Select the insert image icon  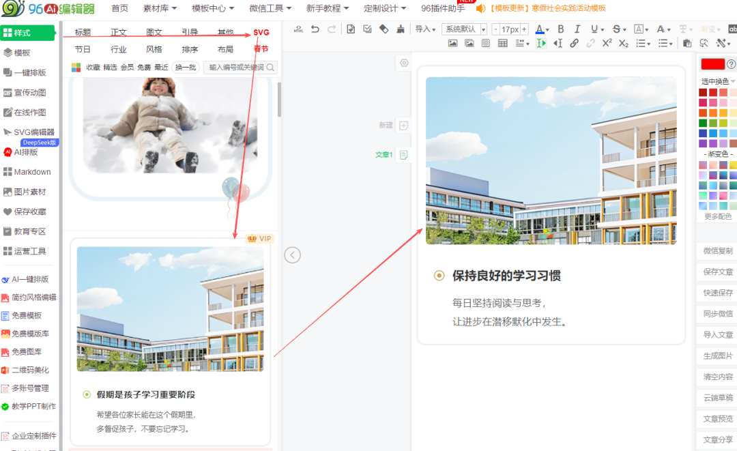[x=452, y=43]
